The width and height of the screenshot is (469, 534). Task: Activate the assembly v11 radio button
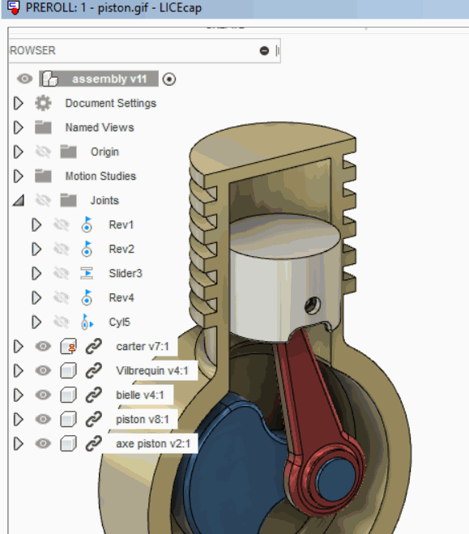[x=169, y=79]
